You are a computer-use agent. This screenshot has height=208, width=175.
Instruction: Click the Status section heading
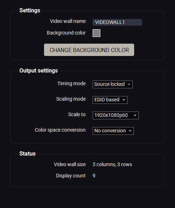coord(27,153)
